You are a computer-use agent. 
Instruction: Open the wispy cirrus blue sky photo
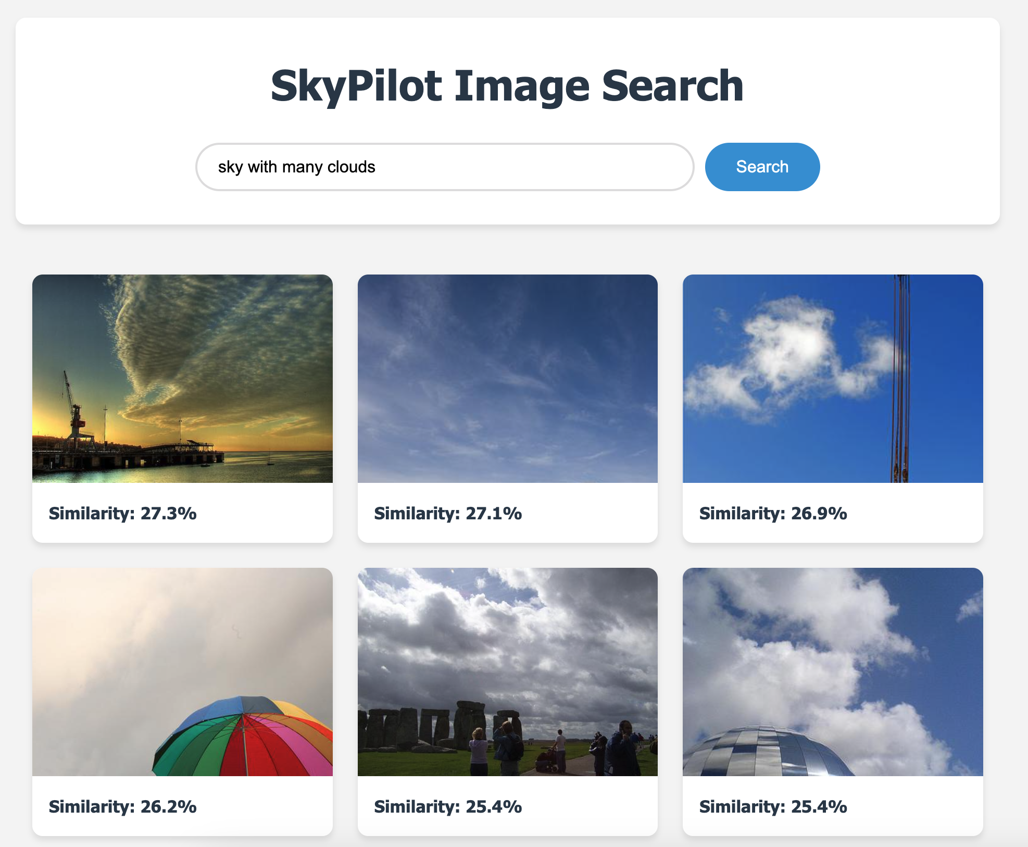click(x=507, y=379)
